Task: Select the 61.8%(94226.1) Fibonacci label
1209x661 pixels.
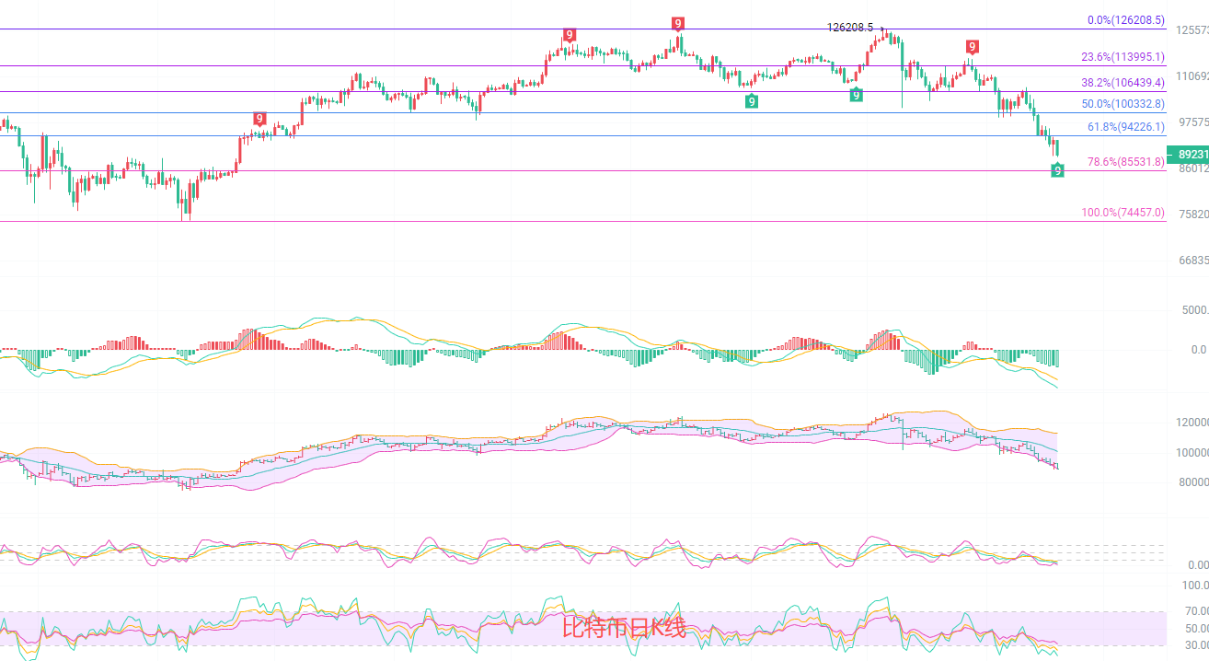Action: pos(1125,127)
